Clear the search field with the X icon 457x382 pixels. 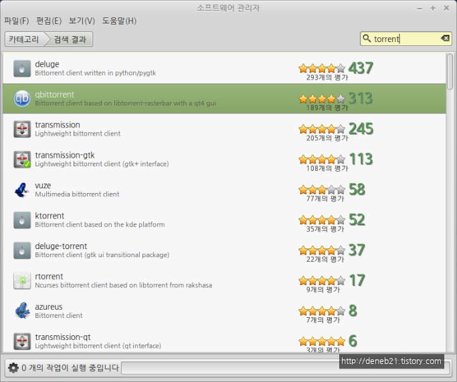click(x=445, y=39)
